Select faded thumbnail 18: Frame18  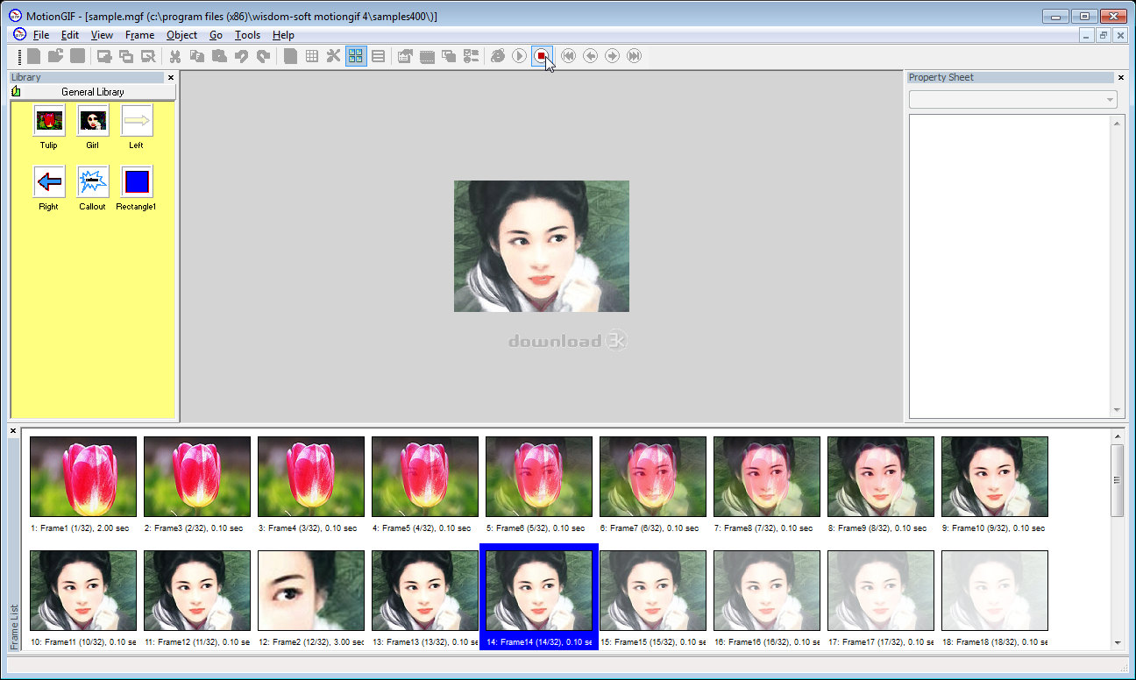pos(995,591)
